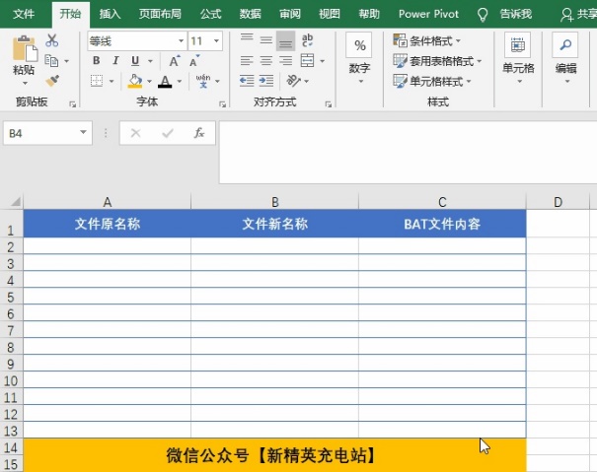Select column C header
Image resolution: width=597 pixels, height=472 pixels.
442,202
